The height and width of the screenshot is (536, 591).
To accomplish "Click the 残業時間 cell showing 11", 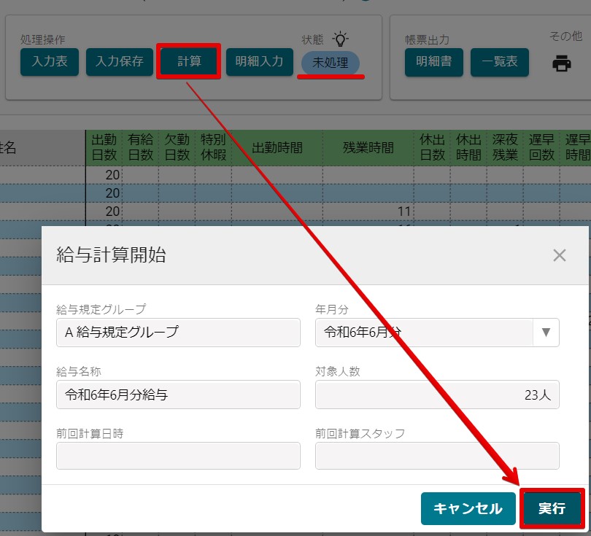I will 368,211.
